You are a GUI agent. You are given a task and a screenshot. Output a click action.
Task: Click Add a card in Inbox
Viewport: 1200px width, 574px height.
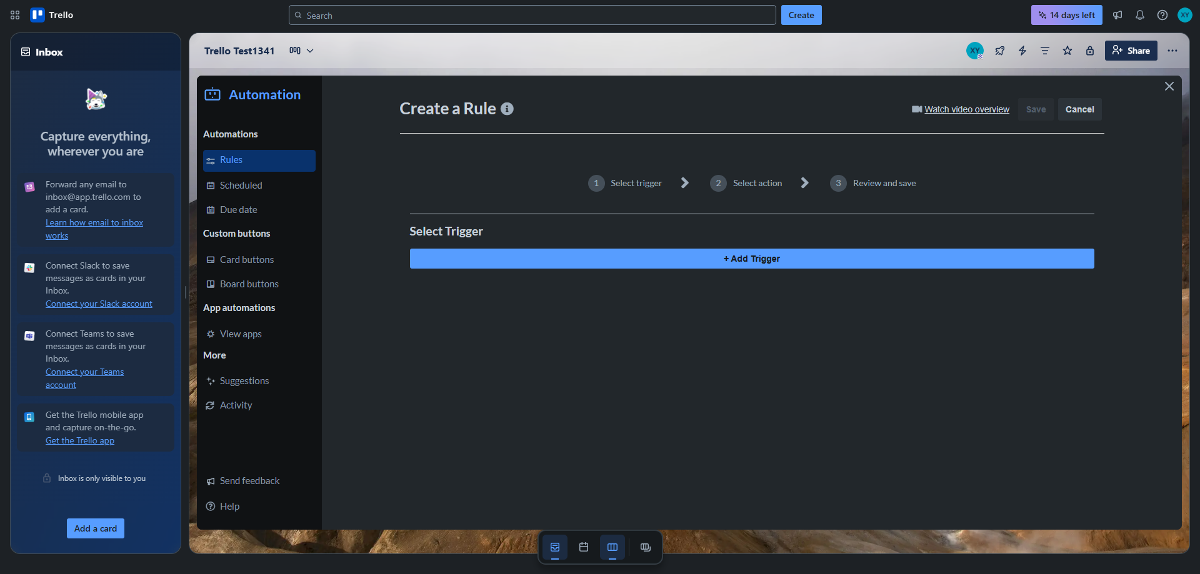pos(96,528)
